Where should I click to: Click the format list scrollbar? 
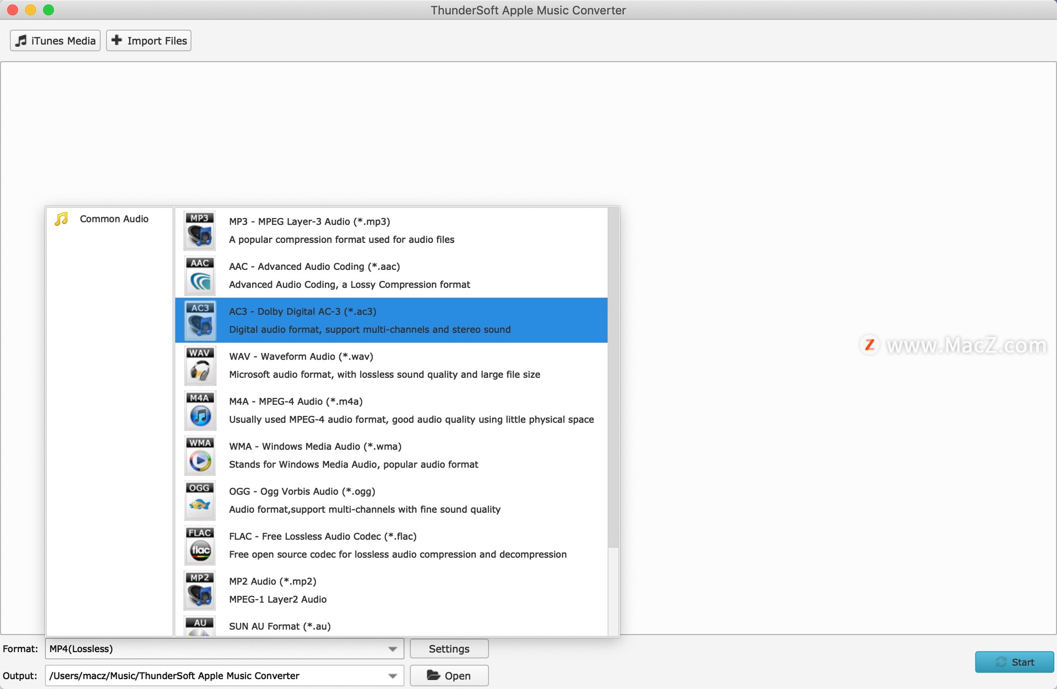pyautogui.click(x=613, y=377)
